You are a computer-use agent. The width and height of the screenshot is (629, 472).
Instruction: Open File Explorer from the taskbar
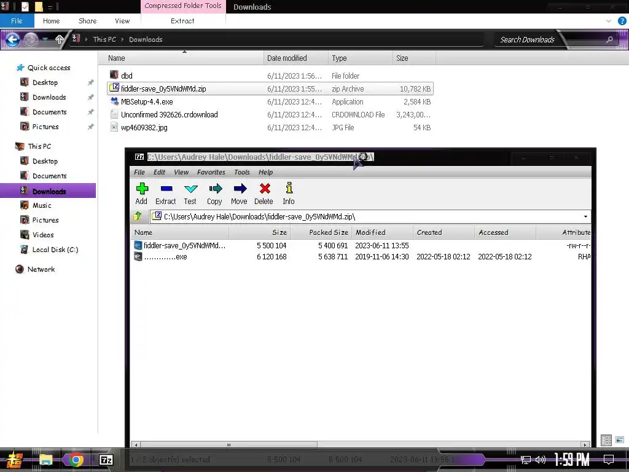click(45, 460)
